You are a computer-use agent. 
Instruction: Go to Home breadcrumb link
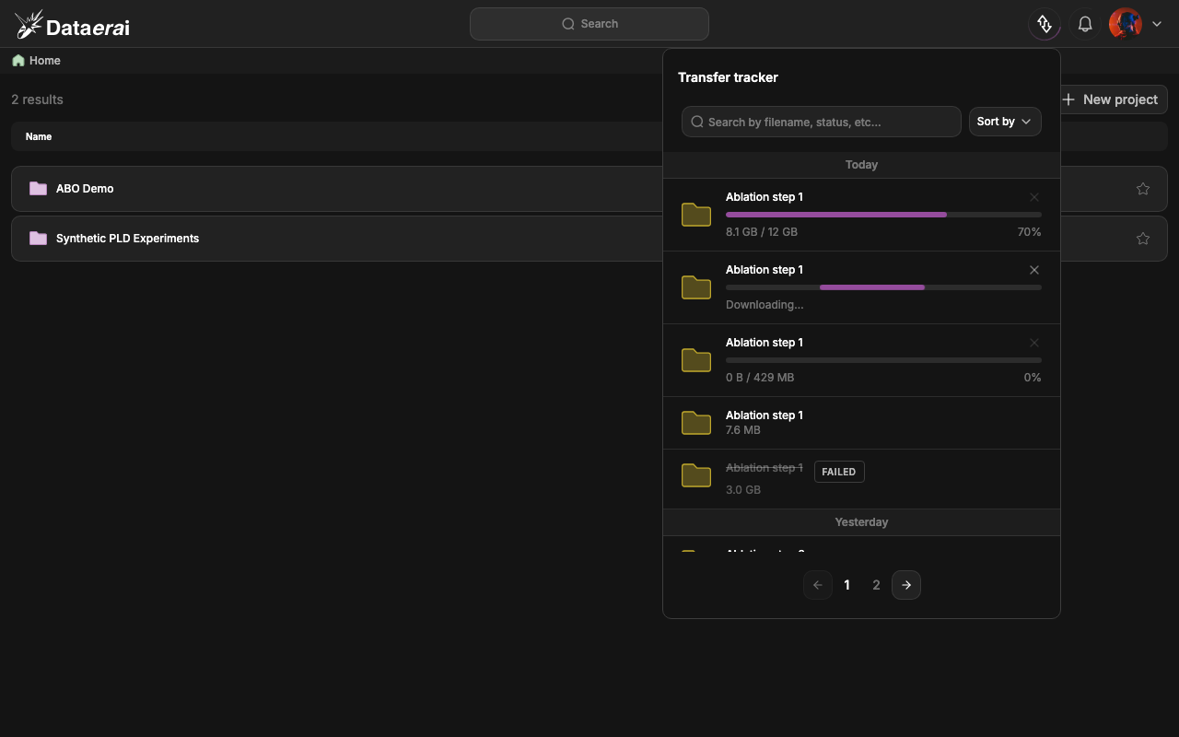[44, 61]
